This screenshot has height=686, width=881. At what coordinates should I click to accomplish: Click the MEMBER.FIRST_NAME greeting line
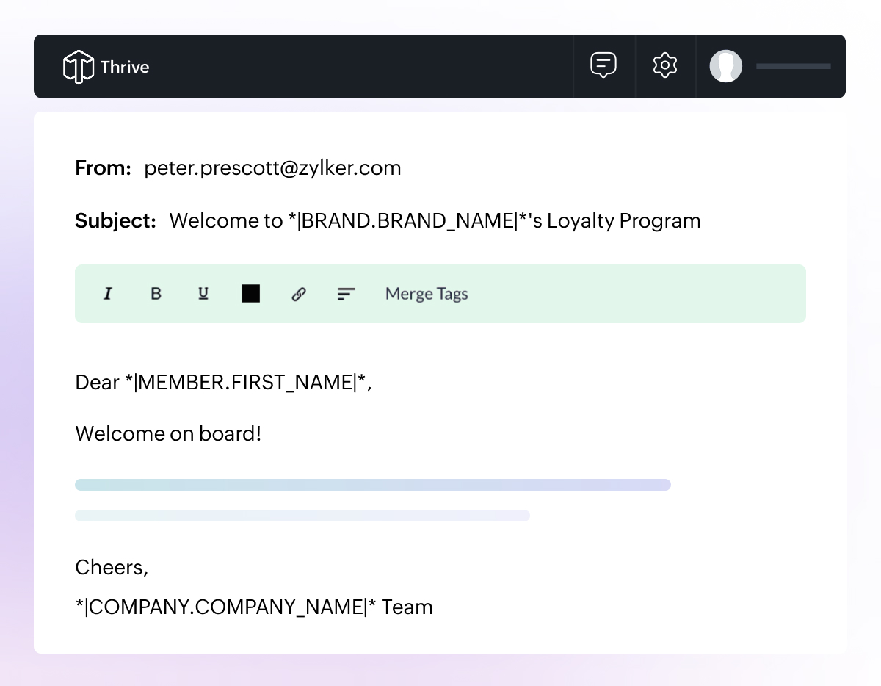(x=223, y=383)
